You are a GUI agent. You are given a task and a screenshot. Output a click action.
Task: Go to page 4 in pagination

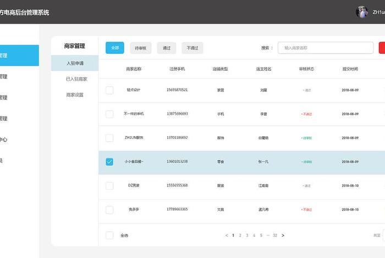coord(254,235)
